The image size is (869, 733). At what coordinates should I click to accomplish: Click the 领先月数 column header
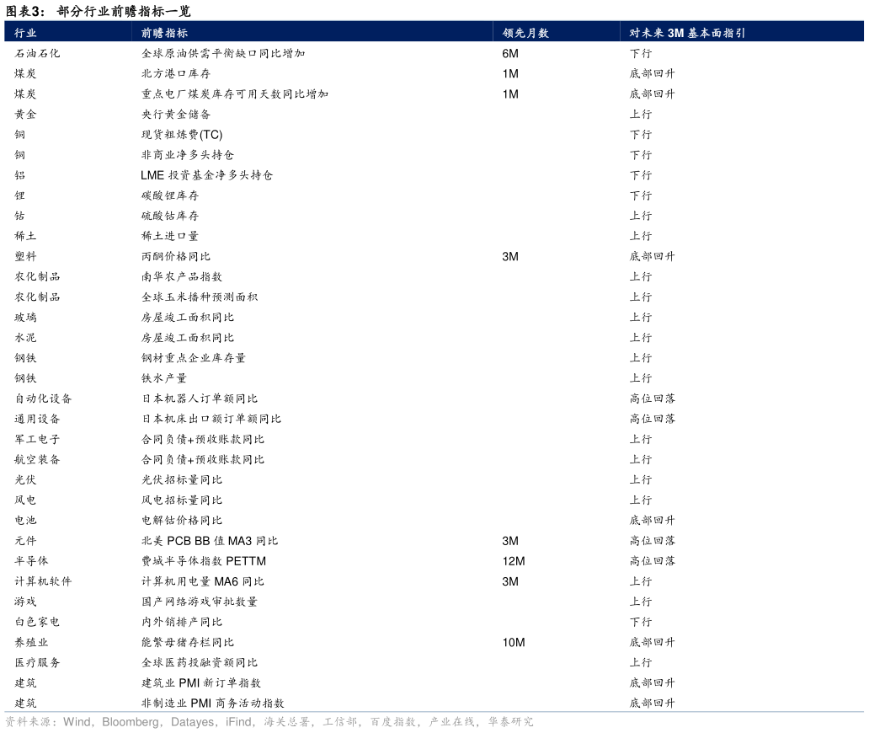pos(525,34)
